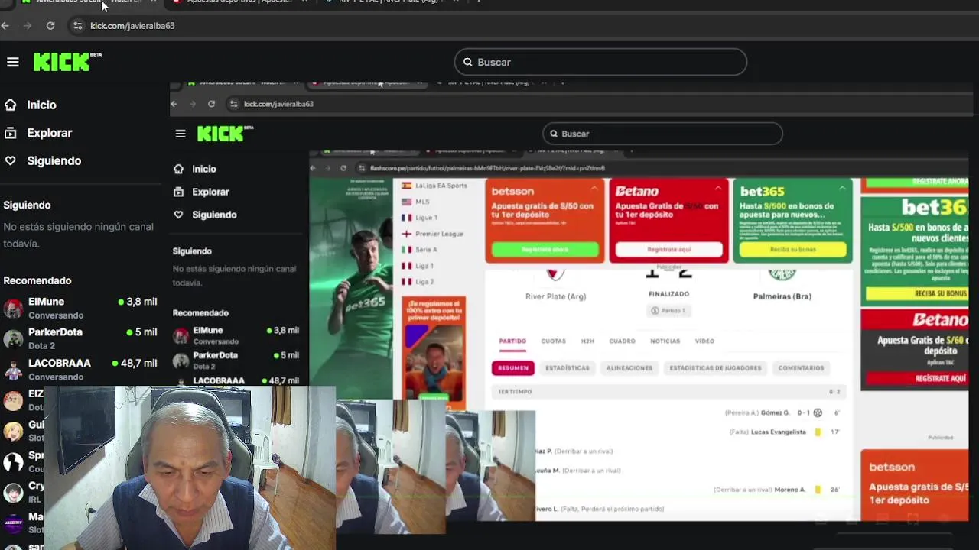Image resolution: width=979 pixels, height=550 pixels.
Task: Reload the page in the outer browser toolbar
Action: coord(50,26)
